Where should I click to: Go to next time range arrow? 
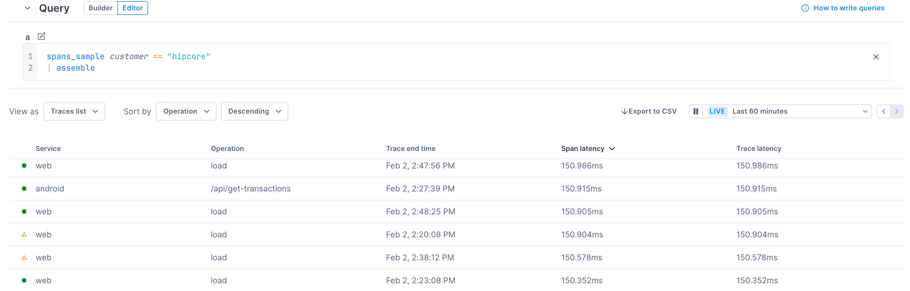897,111
